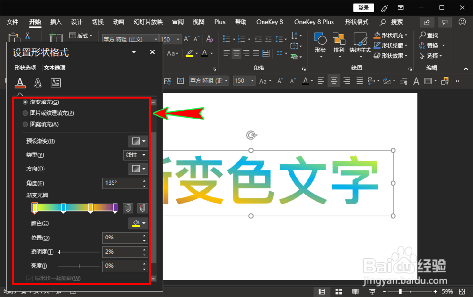This screenshot has height=297, width=473.
Task: Select Gradient fill radio option
Action: pos(26,102)
